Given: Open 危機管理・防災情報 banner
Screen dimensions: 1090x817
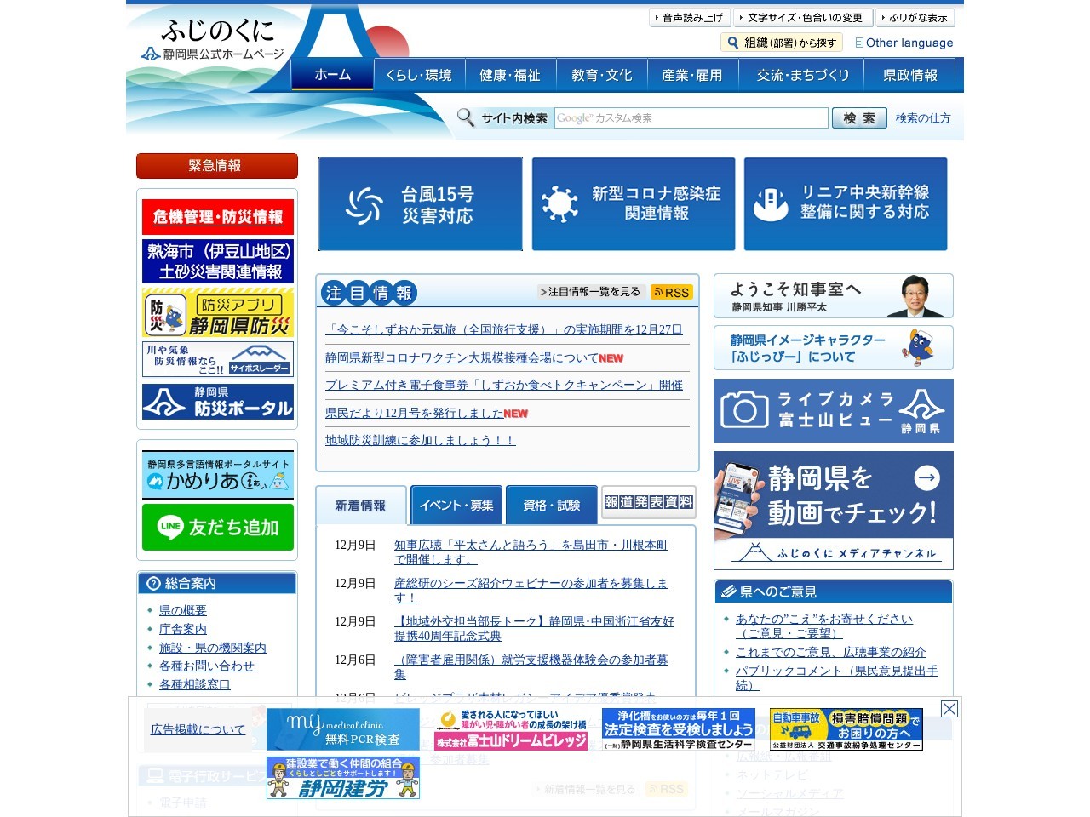Looking at the screenshot, I should point(218,217).
